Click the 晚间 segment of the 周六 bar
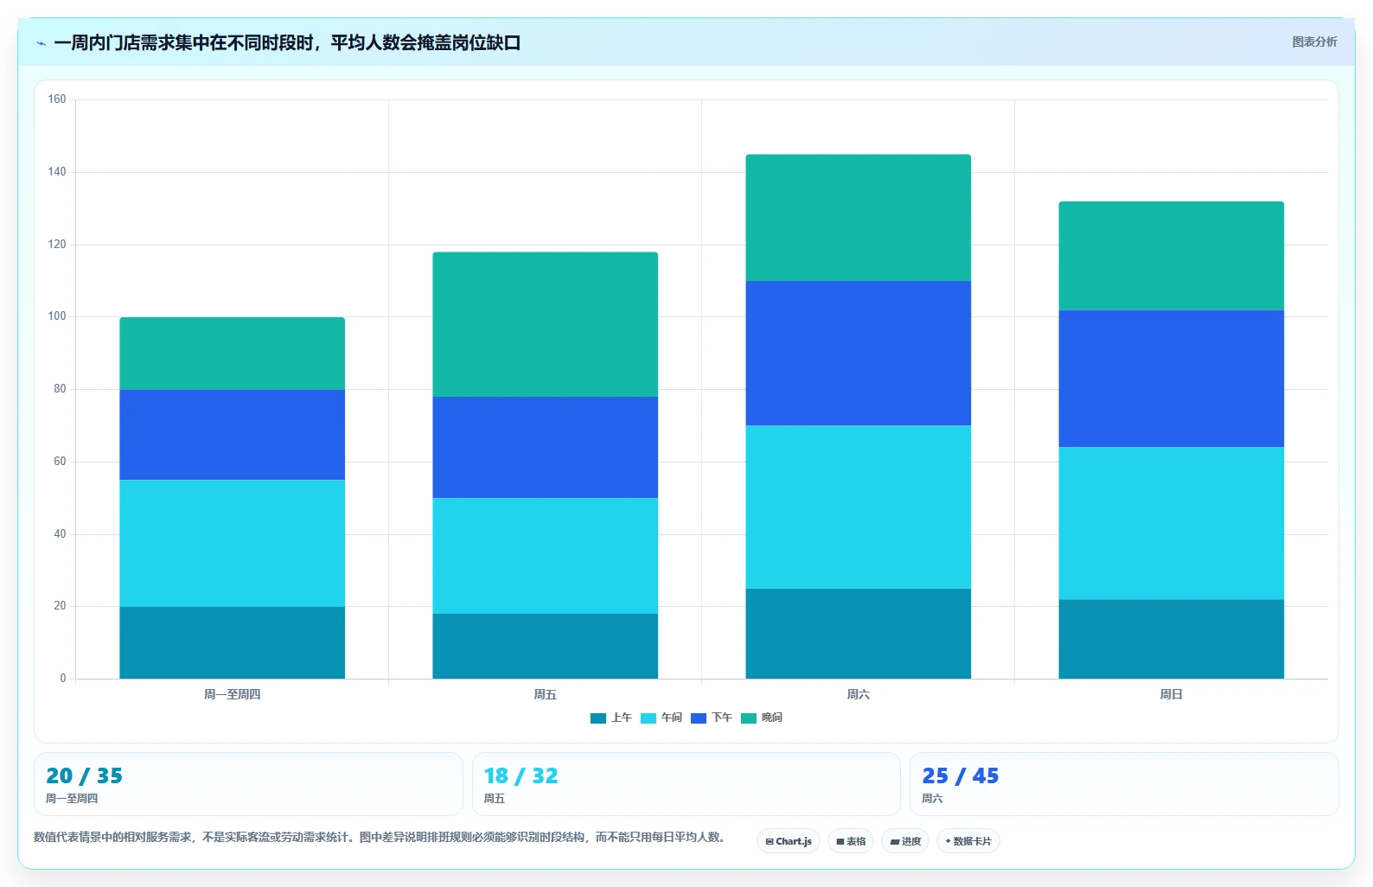This screenshot has height=887, width=1373. (859, 218)
